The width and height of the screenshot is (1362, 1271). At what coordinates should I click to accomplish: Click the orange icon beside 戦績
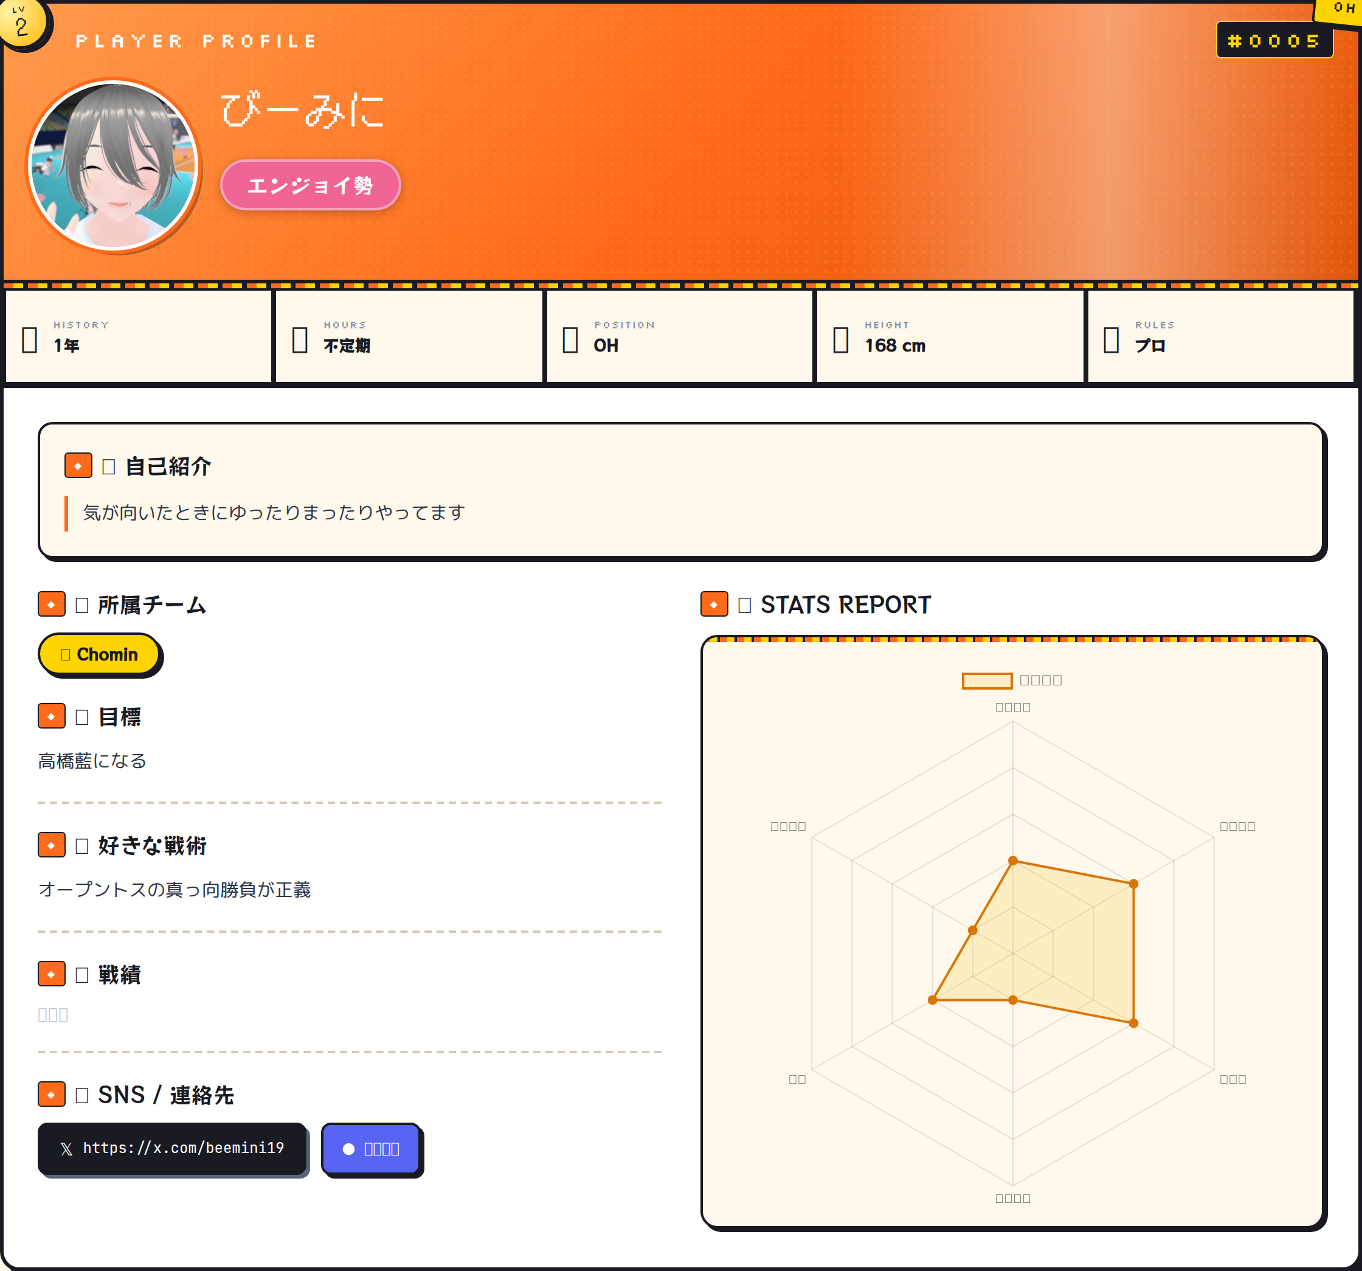tap(52, 974)
